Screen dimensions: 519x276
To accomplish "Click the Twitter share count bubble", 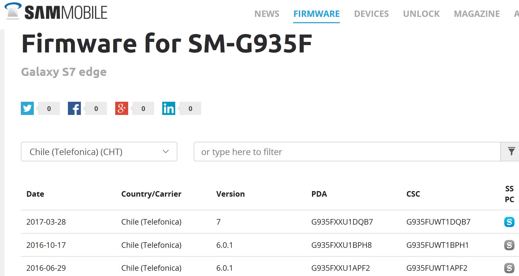I will 49,109.
